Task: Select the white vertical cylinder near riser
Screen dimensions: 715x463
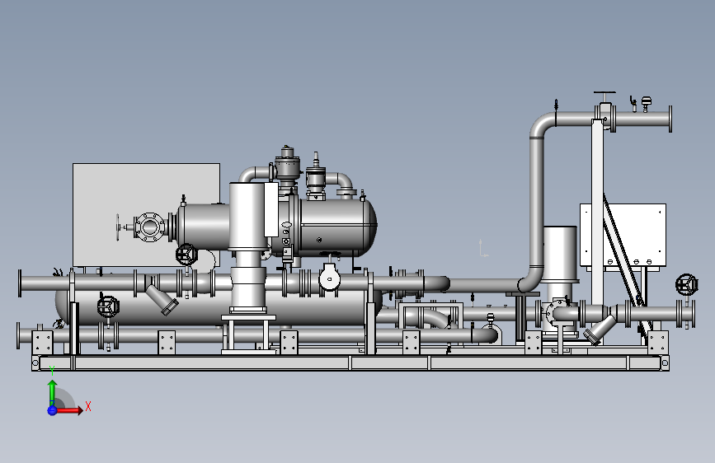Action: [561, 254]
